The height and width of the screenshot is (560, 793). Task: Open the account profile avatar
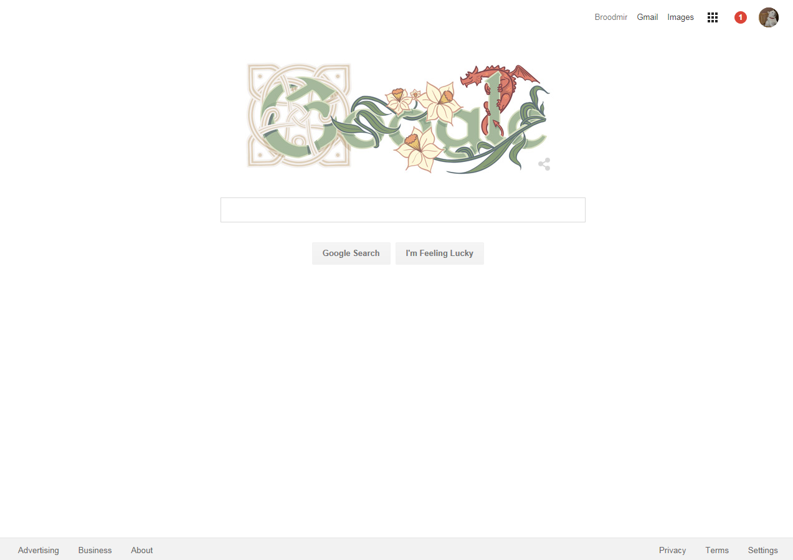click(x=769, y=17)
